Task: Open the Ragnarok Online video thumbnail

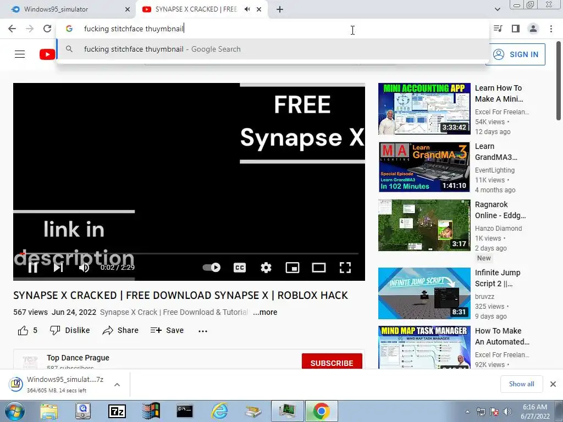Action: click(x=424, y=225)
